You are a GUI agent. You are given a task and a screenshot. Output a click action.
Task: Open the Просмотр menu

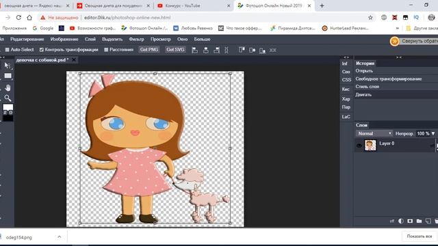coord(160,40)
